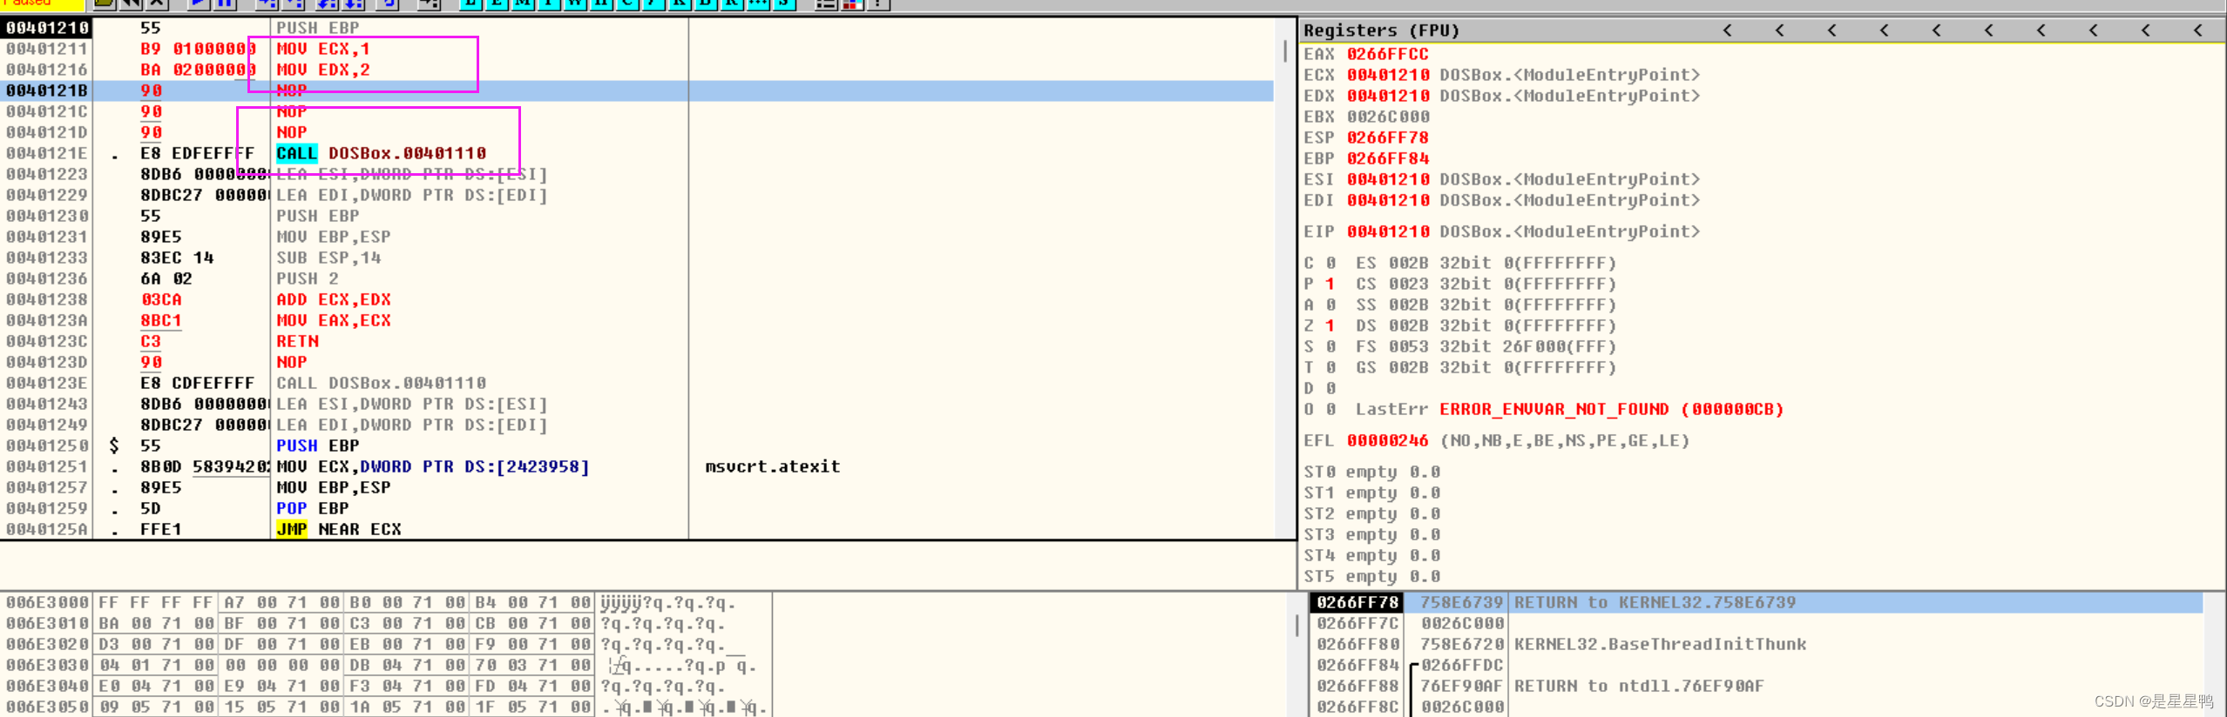Select the RETN instruction at 0040123C
This screenshot has height=717, width=2227.
point(298,341)
